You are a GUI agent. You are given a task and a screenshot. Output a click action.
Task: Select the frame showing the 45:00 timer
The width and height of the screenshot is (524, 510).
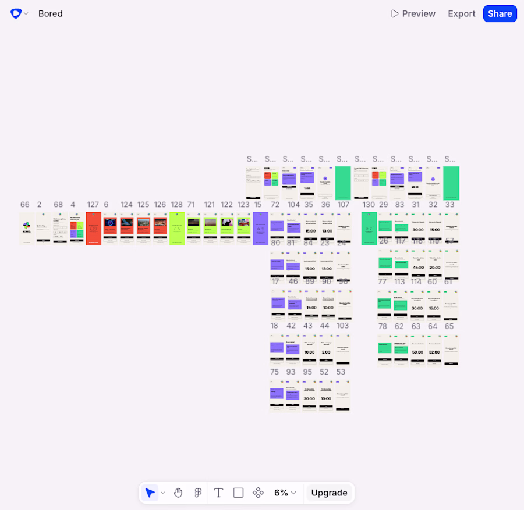pyautogui.click(x=419, y=265)
